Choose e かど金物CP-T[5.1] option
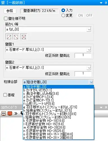Image resolution: width=108 pixels, height=141 pixels. [x=58, y=100]
